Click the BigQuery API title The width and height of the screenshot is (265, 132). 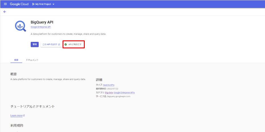(42, 22)
